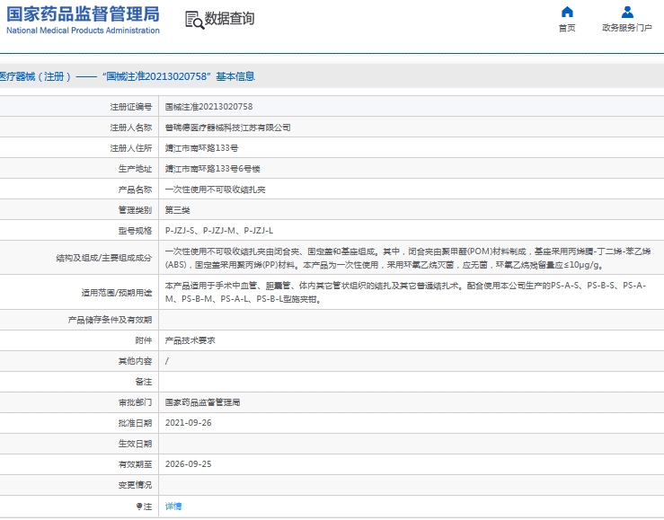
Task: Click the 注册人住所 label
Action: tap(131, 148)
